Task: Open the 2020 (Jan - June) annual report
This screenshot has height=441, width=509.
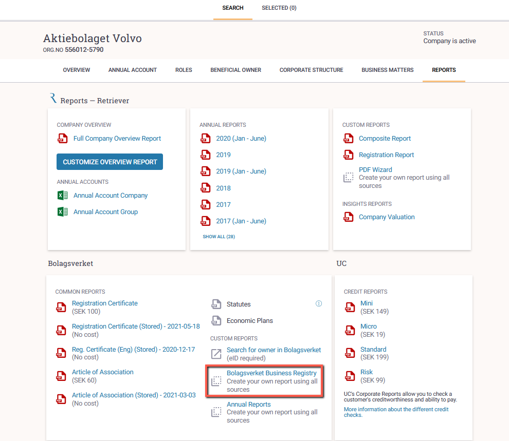Action: [241, 139]
